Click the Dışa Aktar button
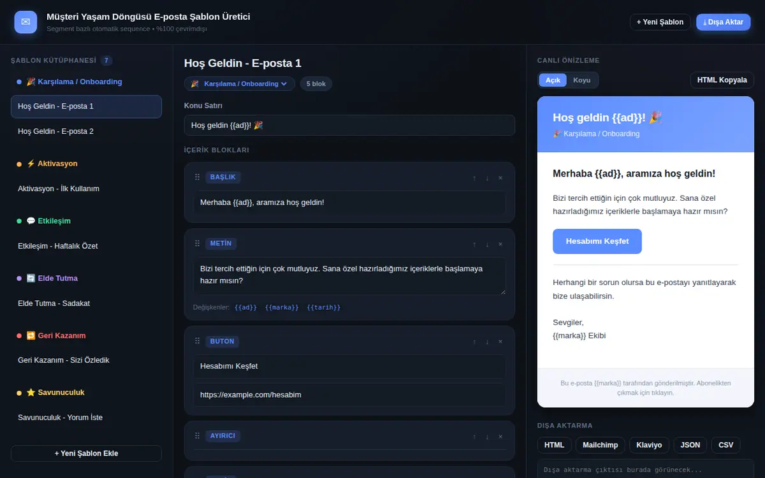The image size is (765, 478). pyautogui.click(x=723, y=22)
